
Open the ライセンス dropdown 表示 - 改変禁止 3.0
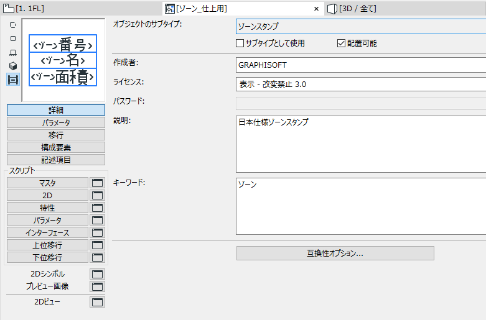[361, 84]
